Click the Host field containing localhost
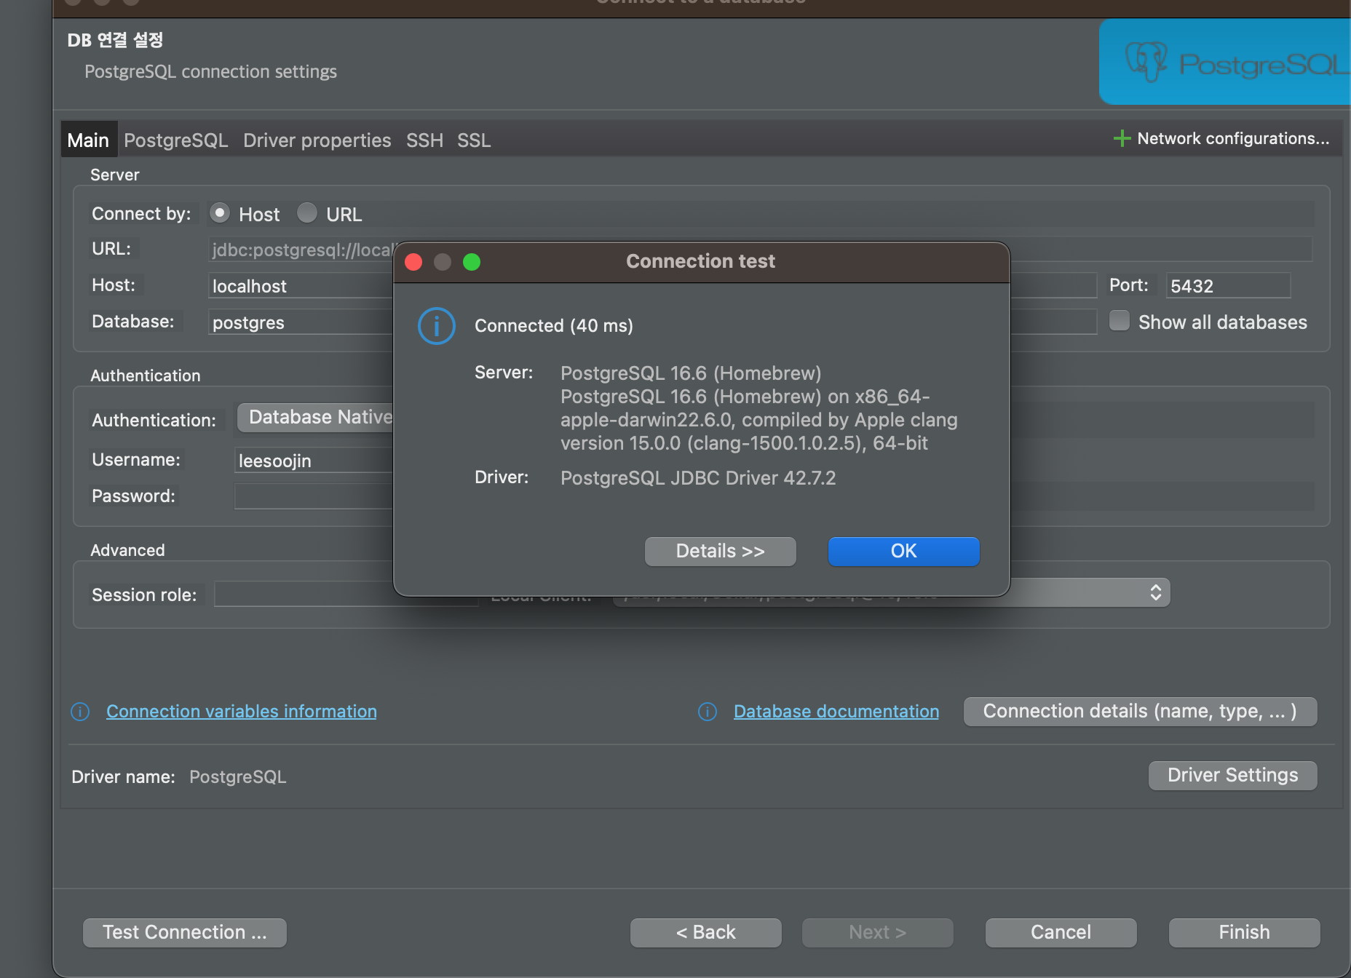This screenshot has width=1351, height=978. [301, 286]
